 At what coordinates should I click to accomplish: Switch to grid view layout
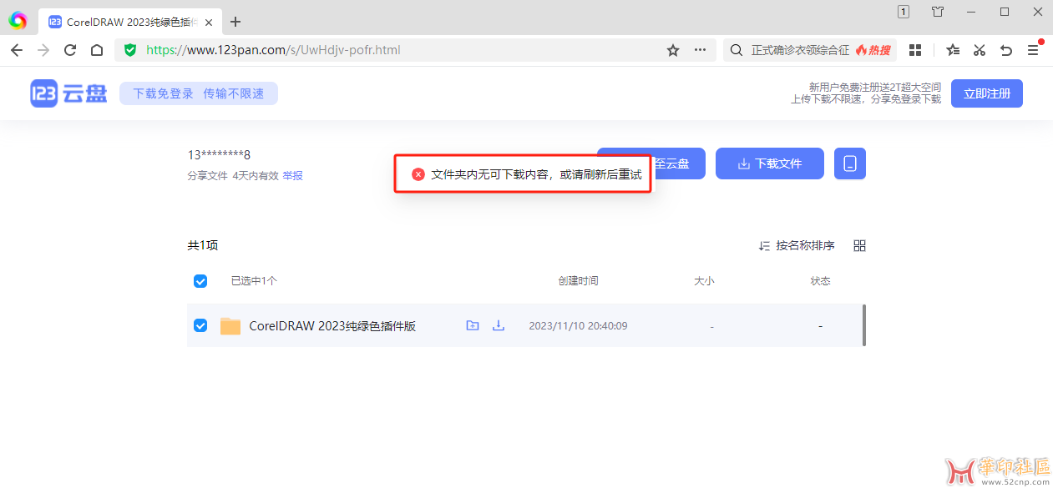click(x=860, y=245)
